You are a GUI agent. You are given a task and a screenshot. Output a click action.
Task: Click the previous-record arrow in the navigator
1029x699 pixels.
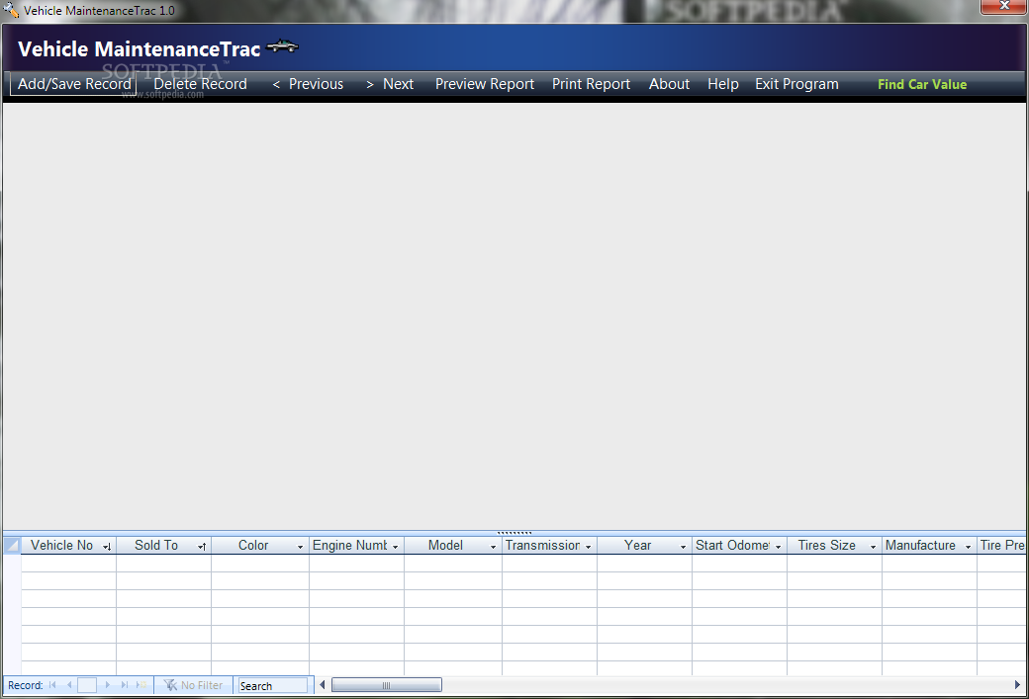click(x=69, y=684)
